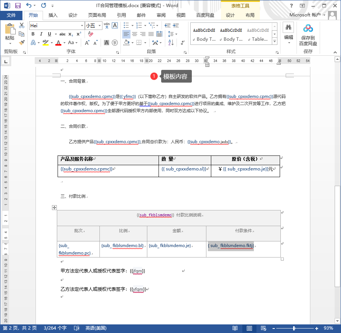The height and width of the screenshot is (333, 341).
Task: Click the zoom slider in status bar
Action: [294, 328]
